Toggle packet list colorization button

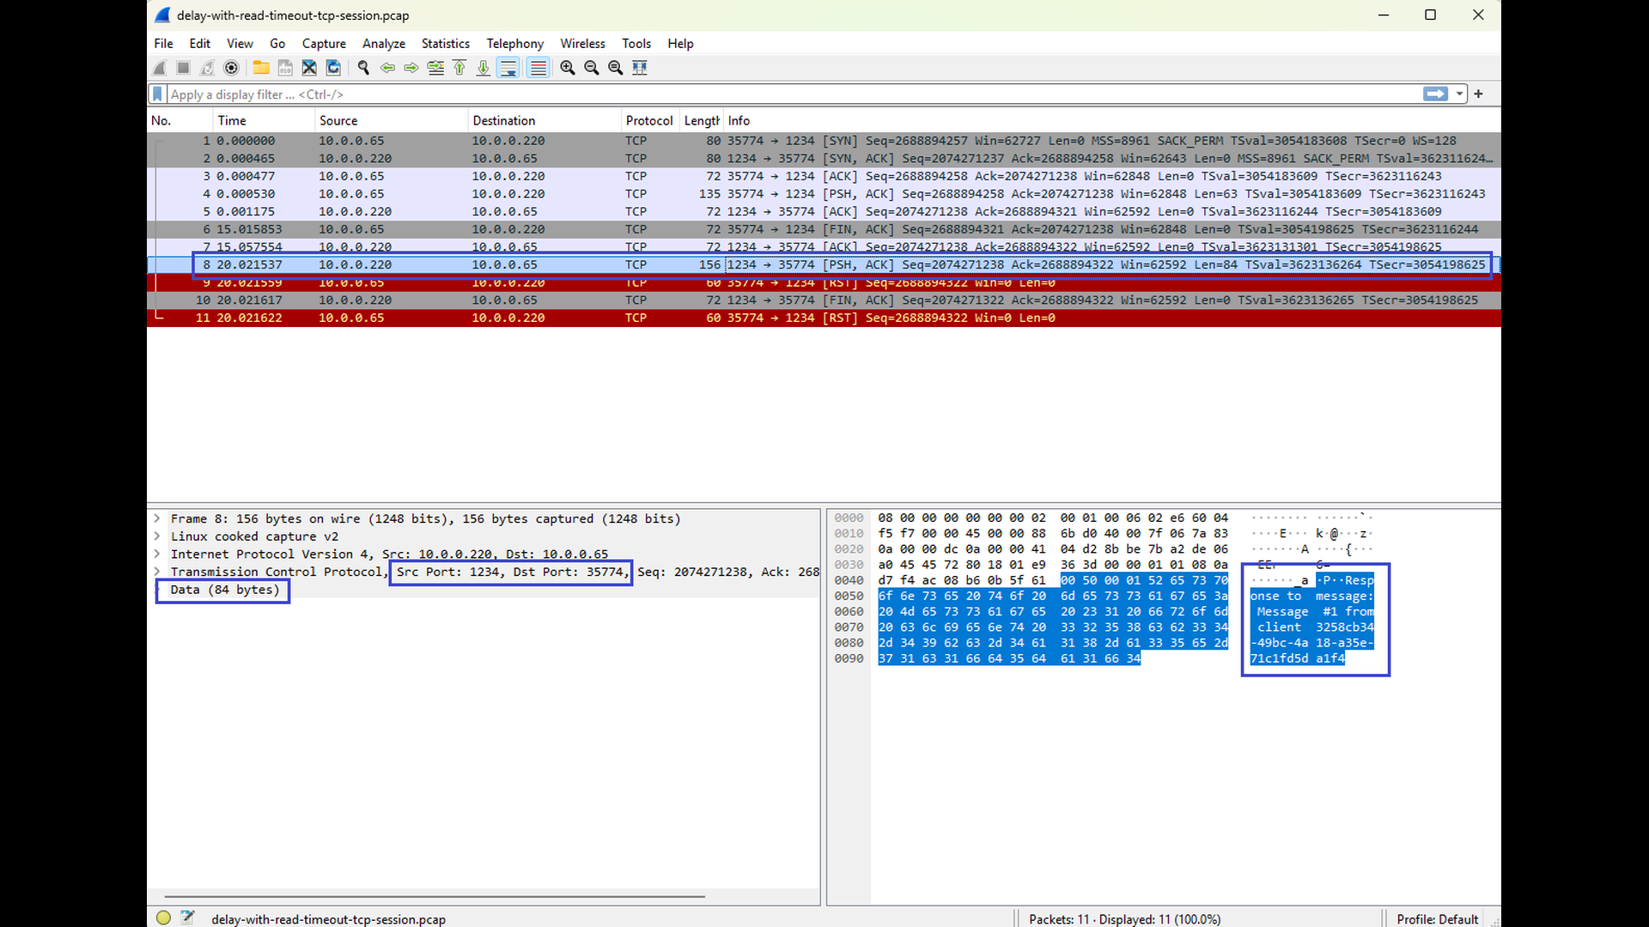539,68
